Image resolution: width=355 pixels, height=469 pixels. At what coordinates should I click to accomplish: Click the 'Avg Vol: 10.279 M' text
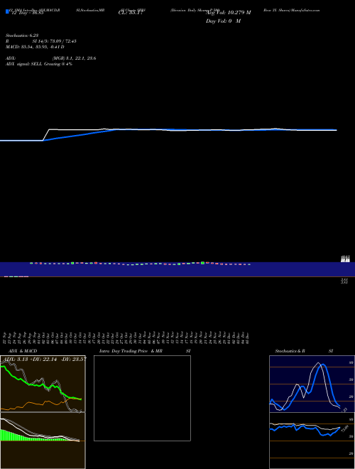pos(229,13)
